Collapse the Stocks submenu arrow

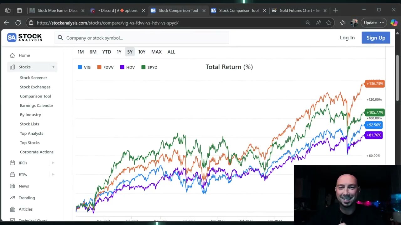[x=53, y=67]
